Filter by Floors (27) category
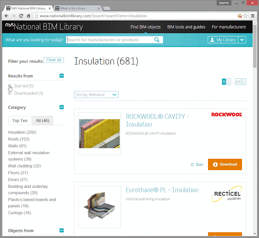The width and height of the screenshot is (259, 238). pos(18,173)
